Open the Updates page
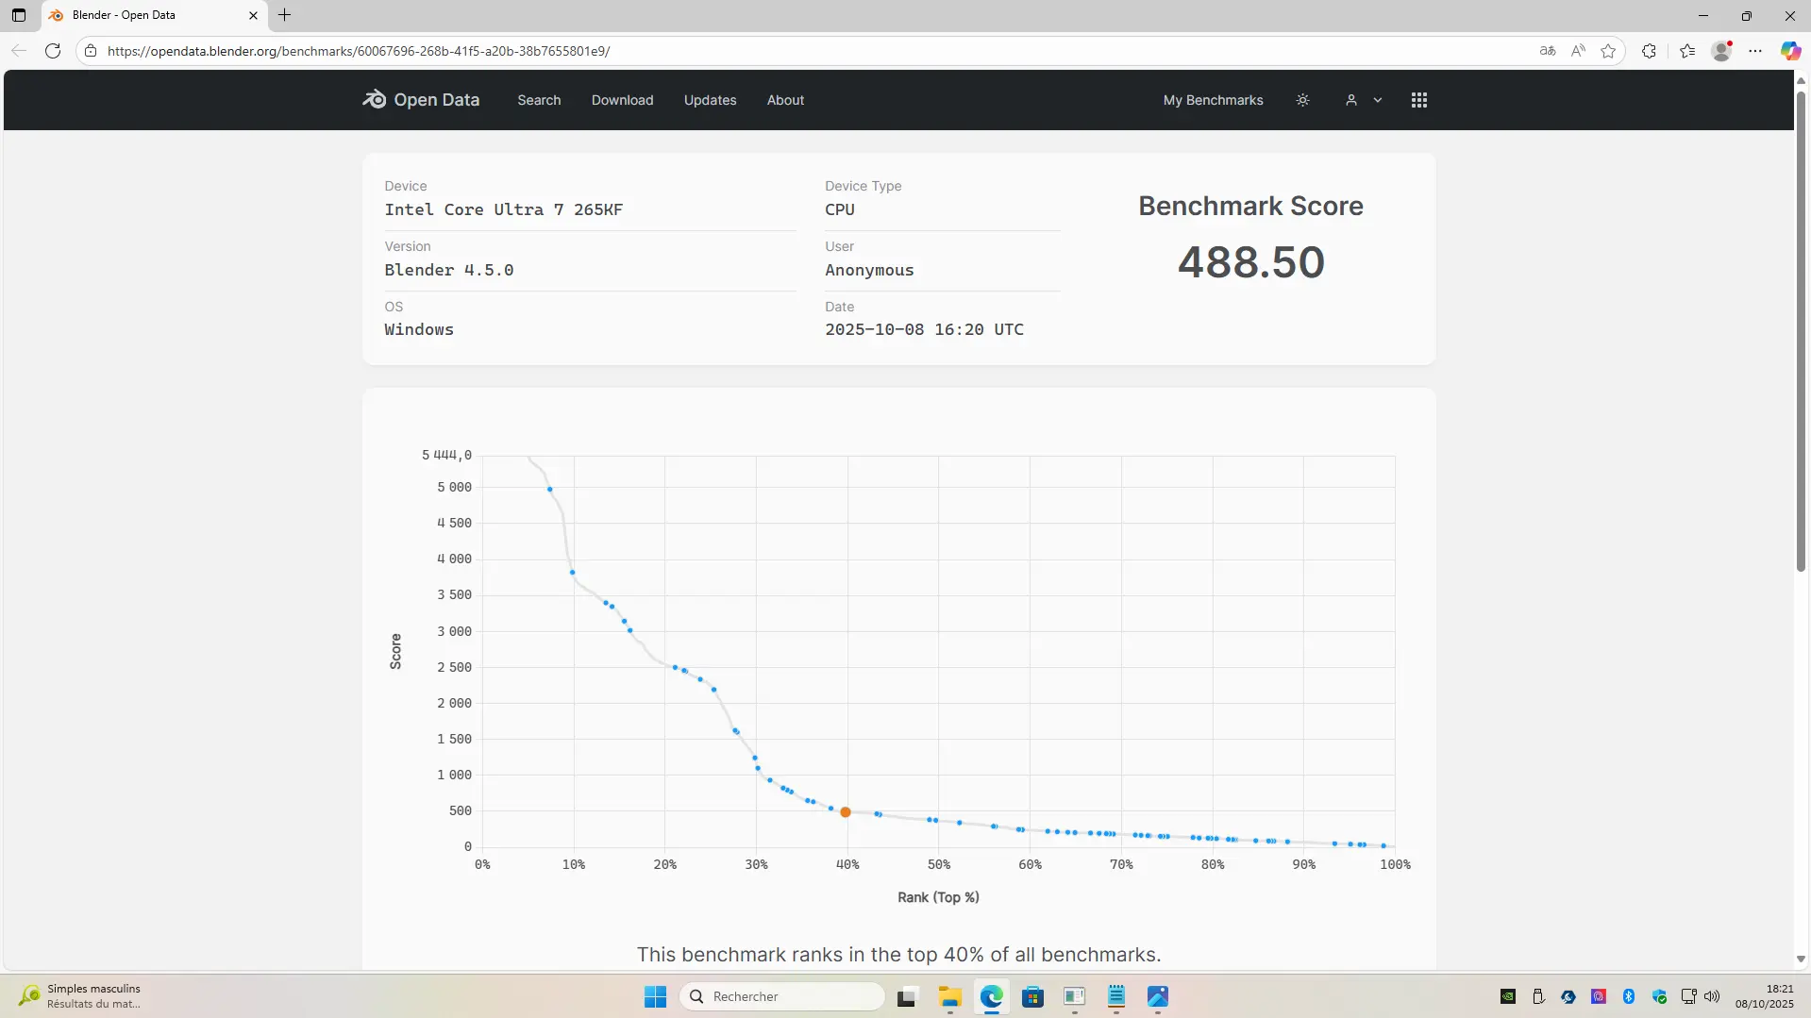This screenshot has width=1811, height=1018. [x=711, y=100]
